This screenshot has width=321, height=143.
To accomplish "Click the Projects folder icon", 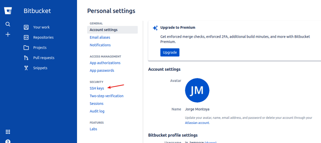I will tap(26, 48).
